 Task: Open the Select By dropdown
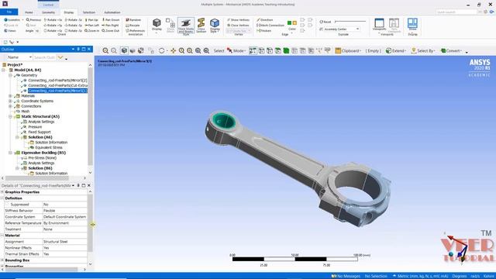tap(422, 50)
